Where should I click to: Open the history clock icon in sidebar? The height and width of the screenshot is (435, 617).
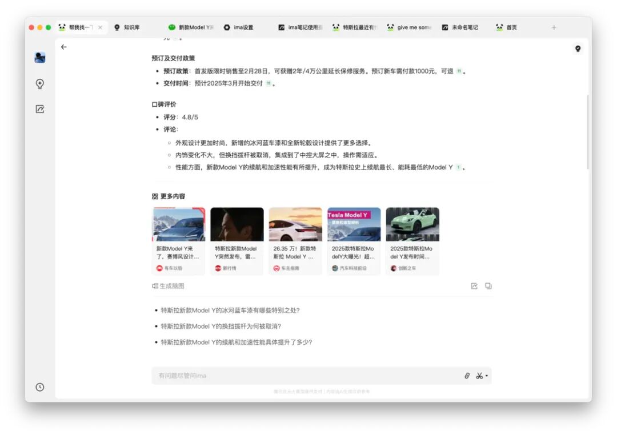pyautogui.click(x=40, y=387)
